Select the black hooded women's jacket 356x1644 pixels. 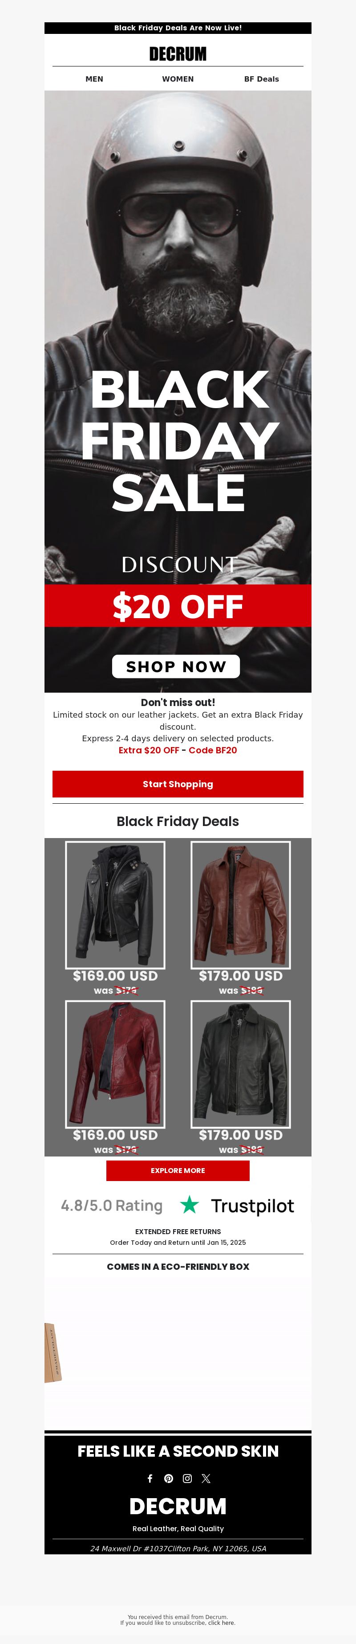pyautogui.click(x=115, y=905)
